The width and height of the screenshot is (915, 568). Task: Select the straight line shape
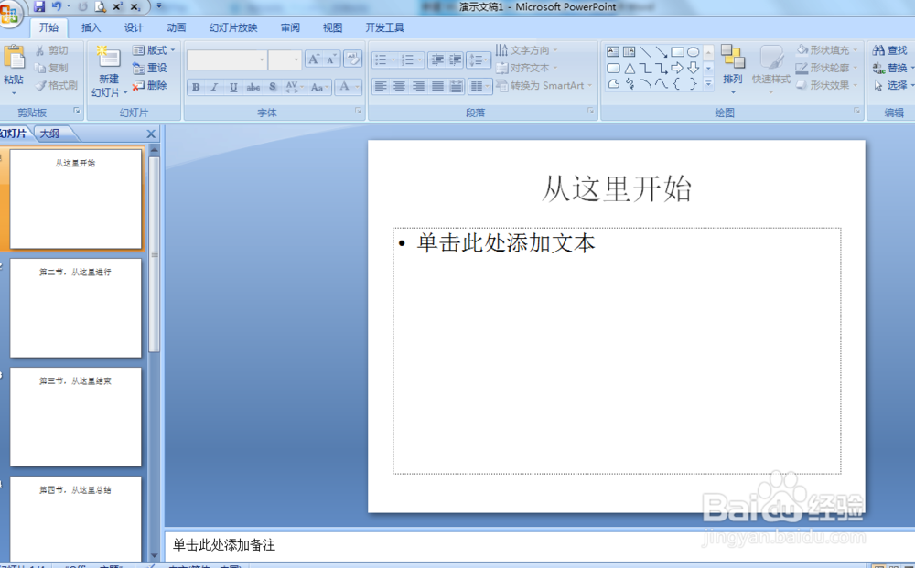645,51
